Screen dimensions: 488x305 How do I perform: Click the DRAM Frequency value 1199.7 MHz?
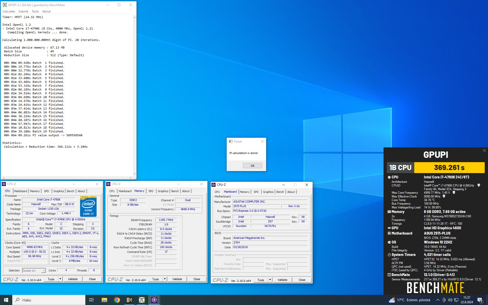pos(166,220)
